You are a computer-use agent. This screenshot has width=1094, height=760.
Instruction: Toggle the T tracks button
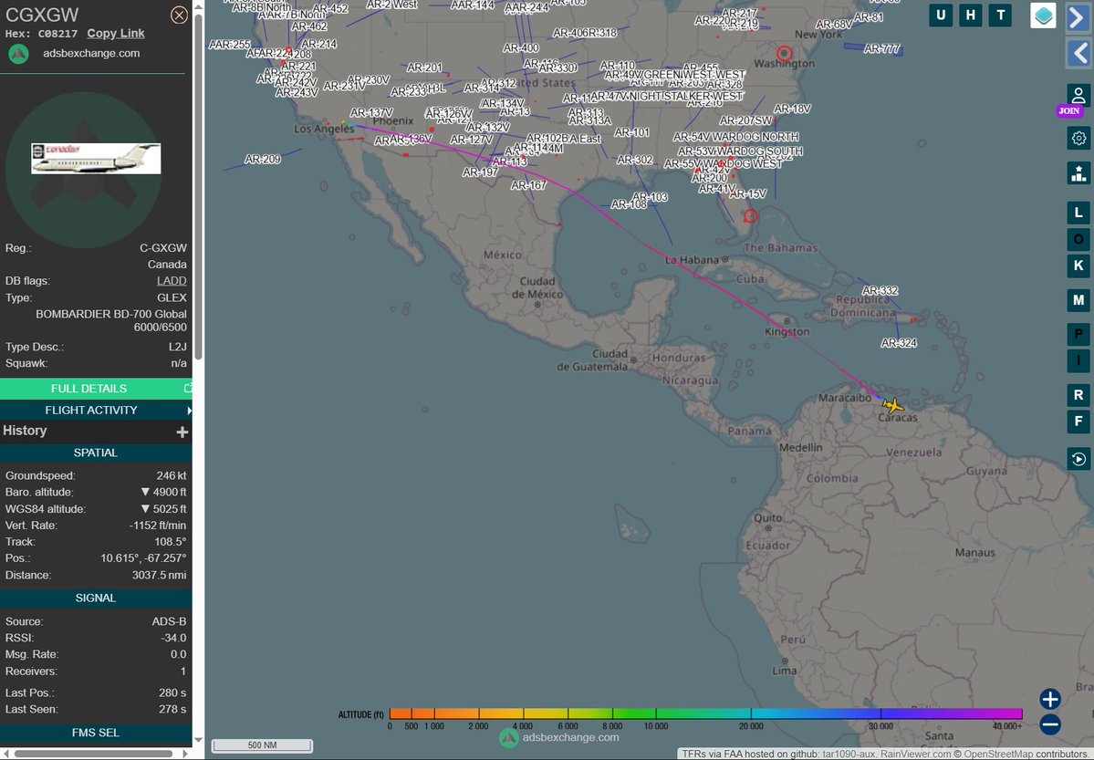coord(1000,15)
